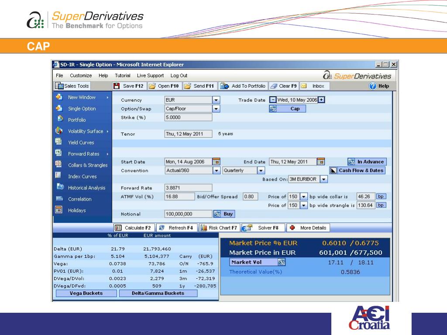
Task: Toggle the Market Vol swap button
Action: [257, 262]
